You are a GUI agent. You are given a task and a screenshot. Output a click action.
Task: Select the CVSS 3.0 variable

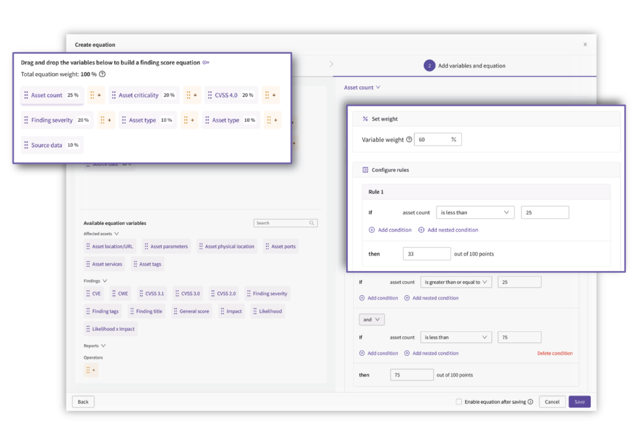[188, 294]
